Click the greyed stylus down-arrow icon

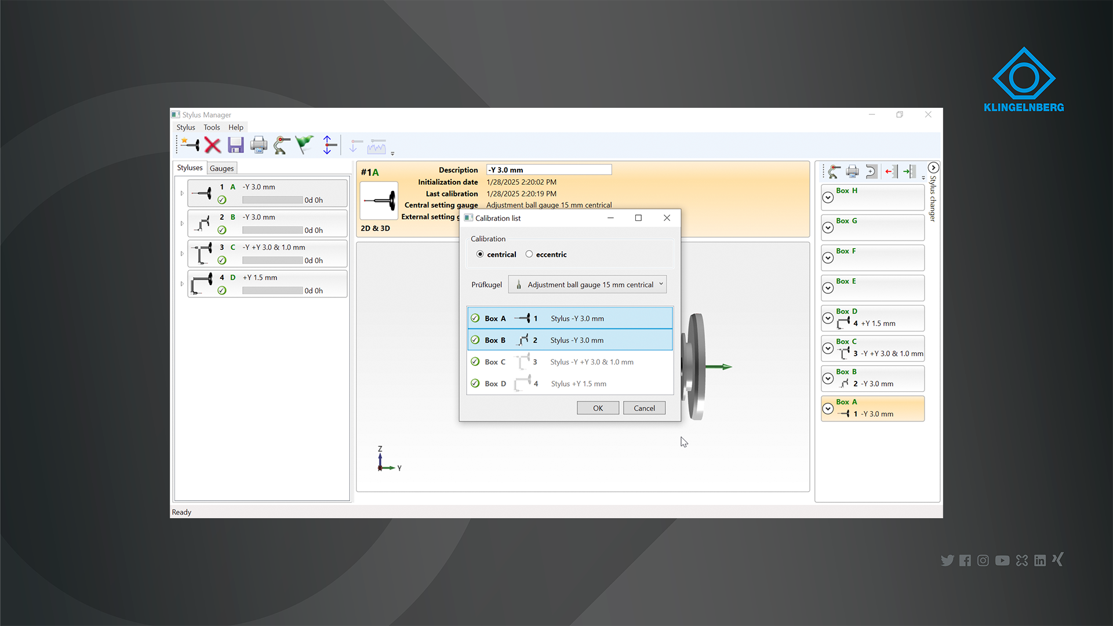tap(355, 145)
